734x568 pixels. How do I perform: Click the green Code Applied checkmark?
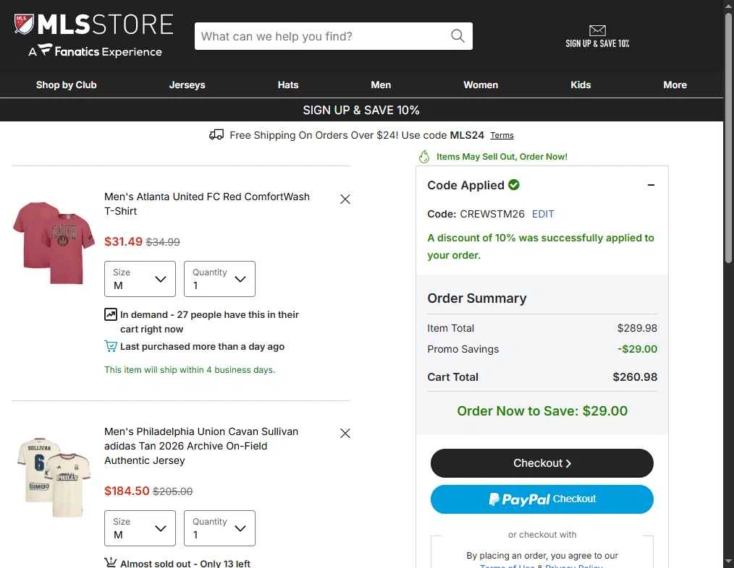tap(513, 185)
